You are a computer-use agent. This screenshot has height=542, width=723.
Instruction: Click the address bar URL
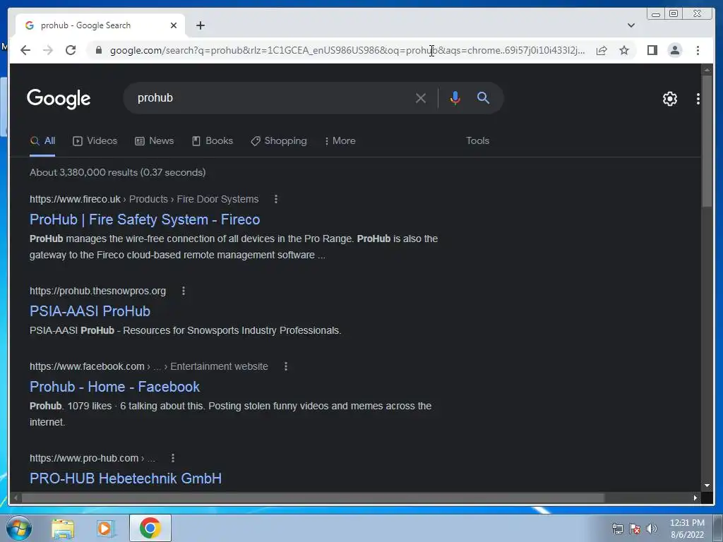(x=347, y=50)
